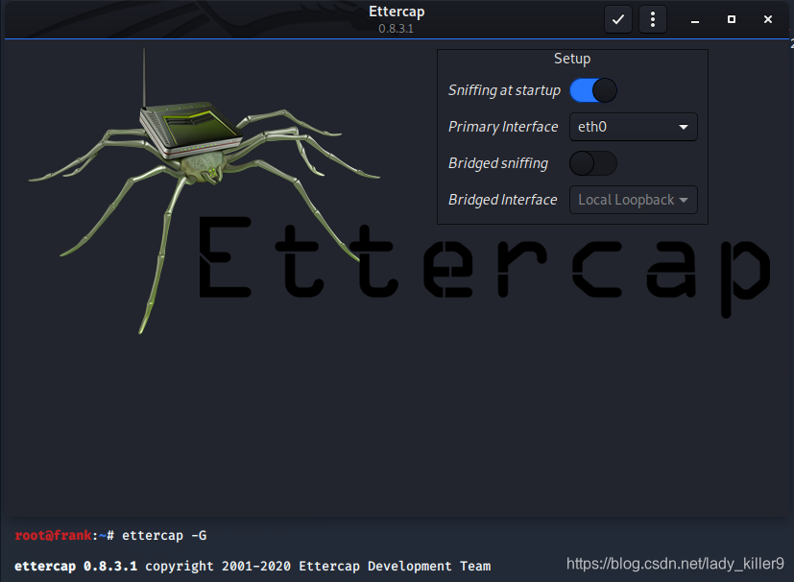Close the Ettercap window
This screenshot has height=582, width=794.
(x=768, y=19)
